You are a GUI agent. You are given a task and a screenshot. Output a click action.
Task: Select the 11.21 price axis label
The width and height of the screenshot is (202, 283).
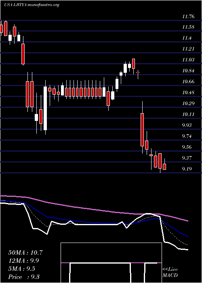coord(188,49)
